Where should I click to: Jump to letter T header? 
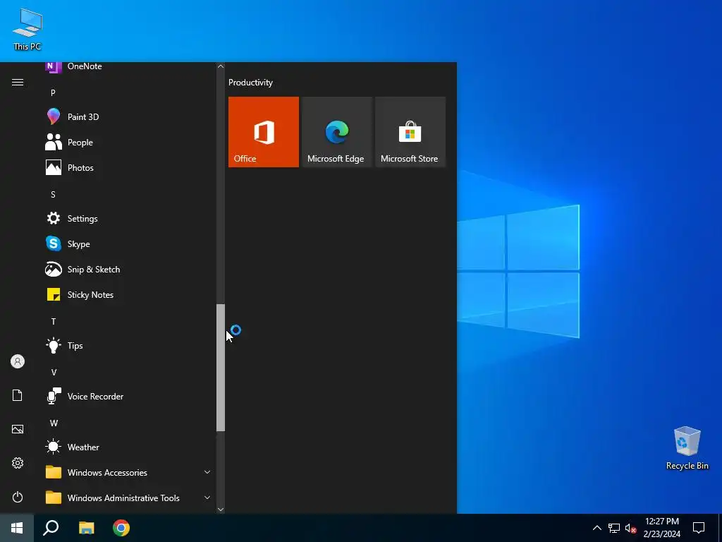pos(54,322)
